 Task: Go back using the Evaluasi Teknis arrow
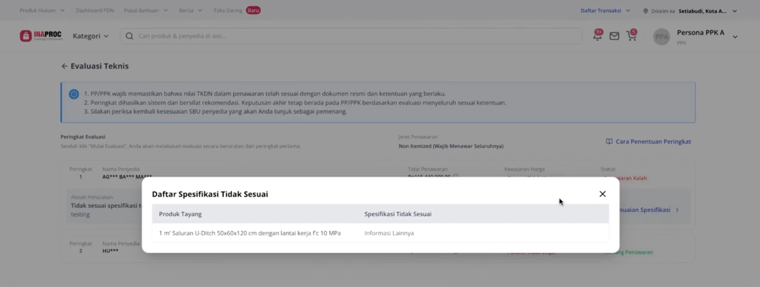(64, 66)
